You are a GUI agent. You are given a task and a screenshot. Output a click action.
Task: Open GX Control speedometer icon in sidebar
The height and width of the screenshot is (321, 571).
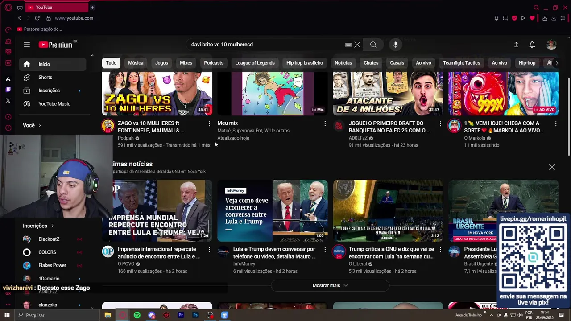coord(8,30)
